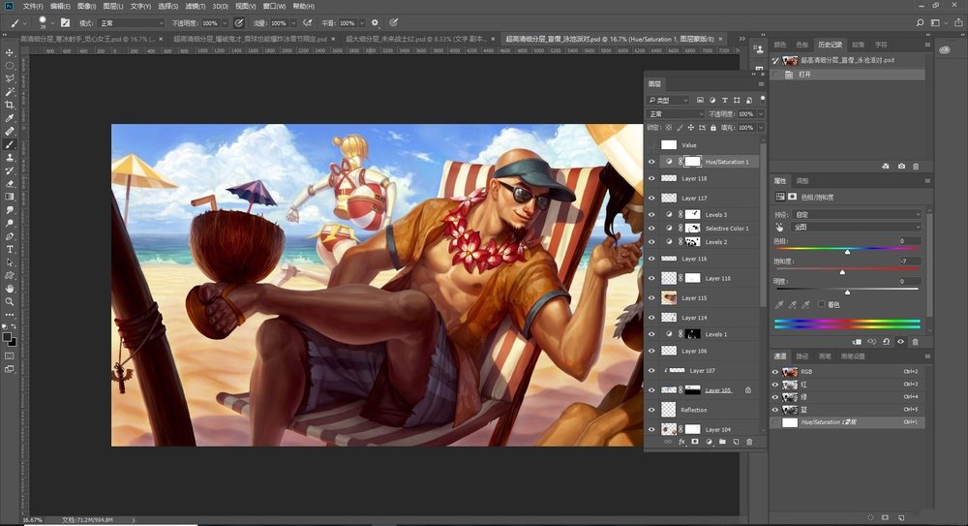Open color range channel dropdown in Properties

[857, 227]
